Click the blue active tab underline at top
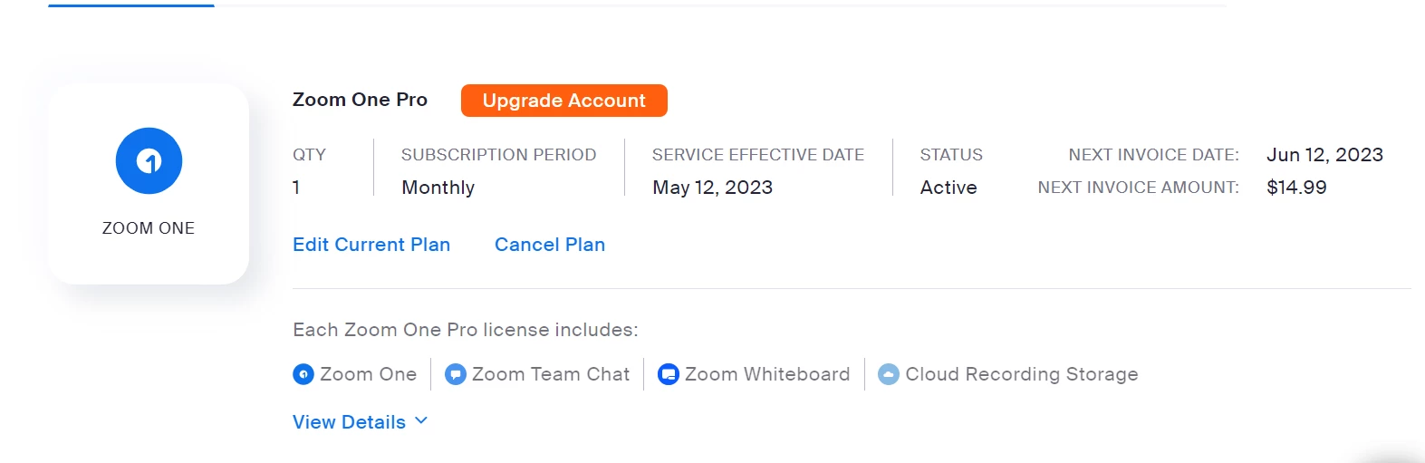The width and height of the screenshot is (1425, 463). (131, 5)
